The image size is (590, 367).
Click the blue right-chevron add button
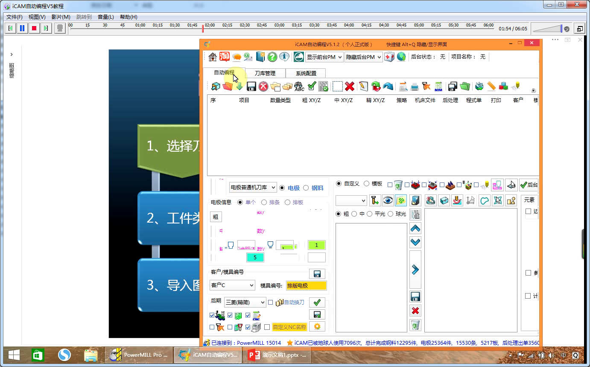pos(415,270)
